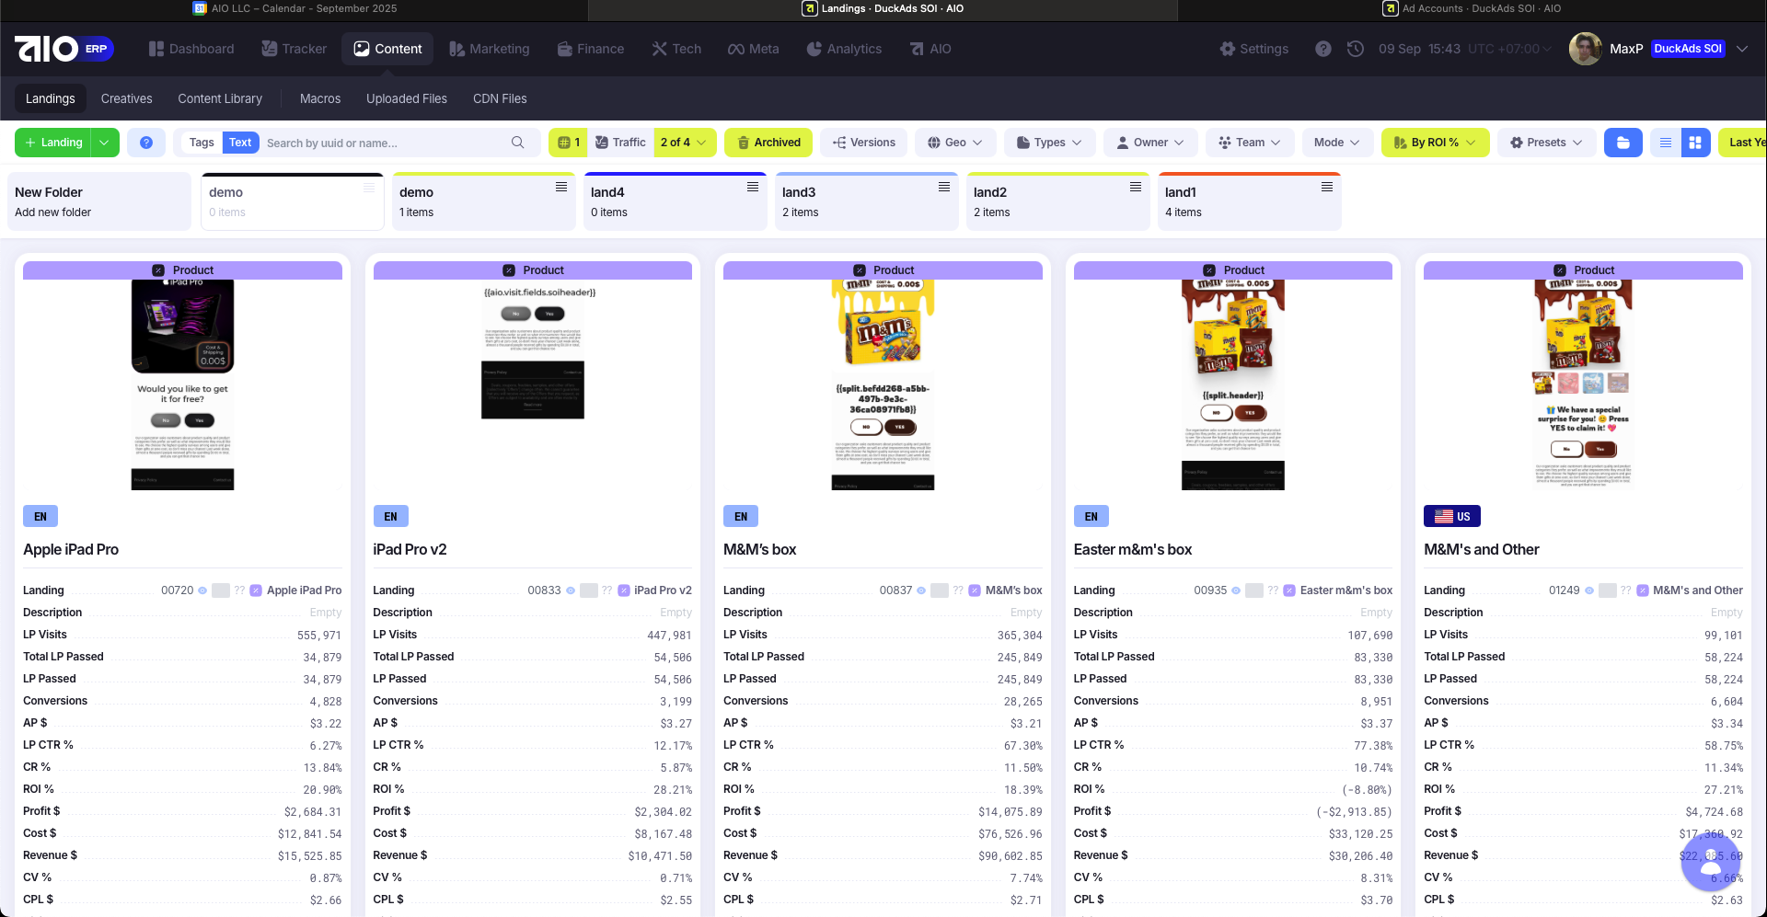Viewport: 1767px width, 917px height.
Task: Click the blue help button beside Landing
Action: [146, 143]
